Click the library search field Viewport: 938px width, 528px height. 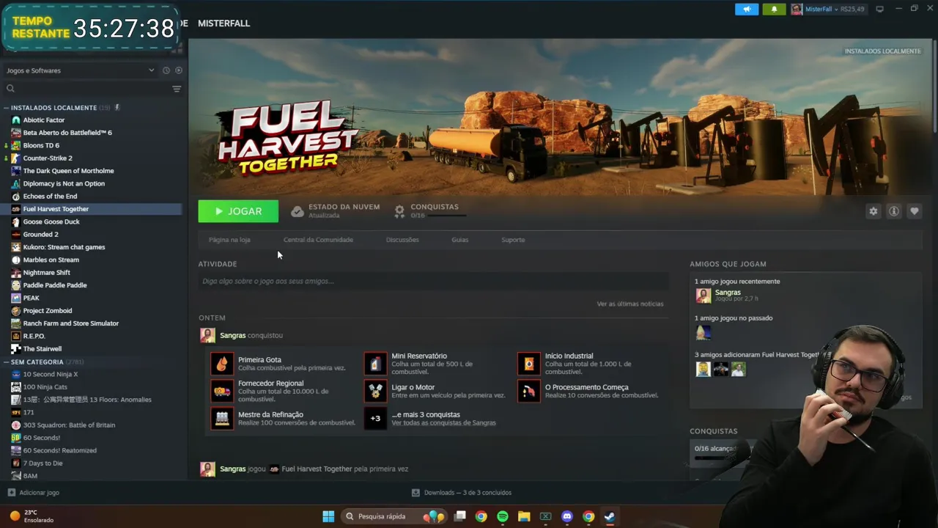(x=87, y=89)
